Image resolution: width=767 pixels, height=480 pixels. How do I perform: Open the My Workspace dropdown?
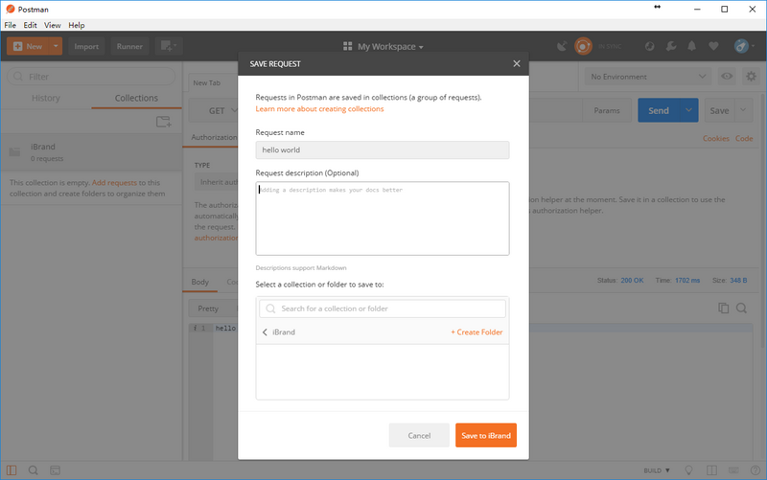[x=383, y=46]
